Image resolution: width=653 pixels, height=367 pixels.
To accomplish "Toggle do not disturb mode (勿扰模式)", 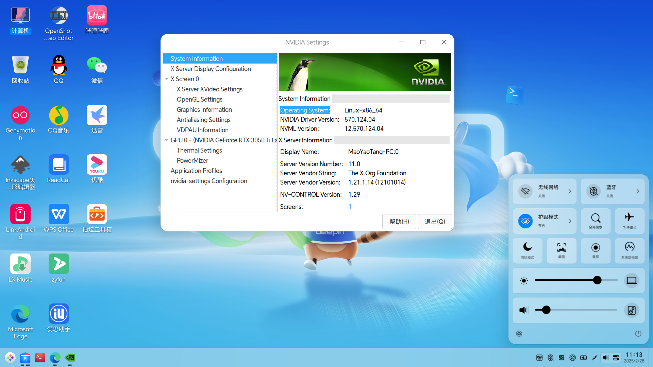I will (x=528, y=250).
